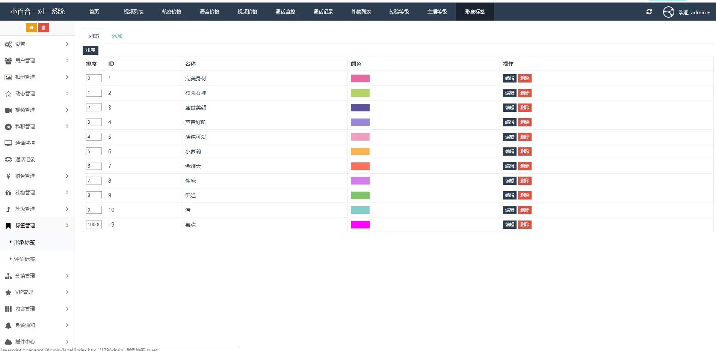
Task: Click the admin avatar icon
Action: coord(668,12)
